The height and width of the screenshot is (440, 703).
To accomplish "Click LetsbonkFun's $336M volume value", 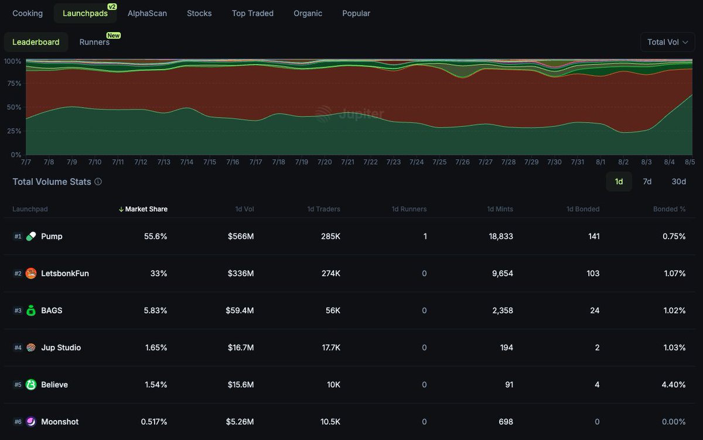I will click(240, 273).
